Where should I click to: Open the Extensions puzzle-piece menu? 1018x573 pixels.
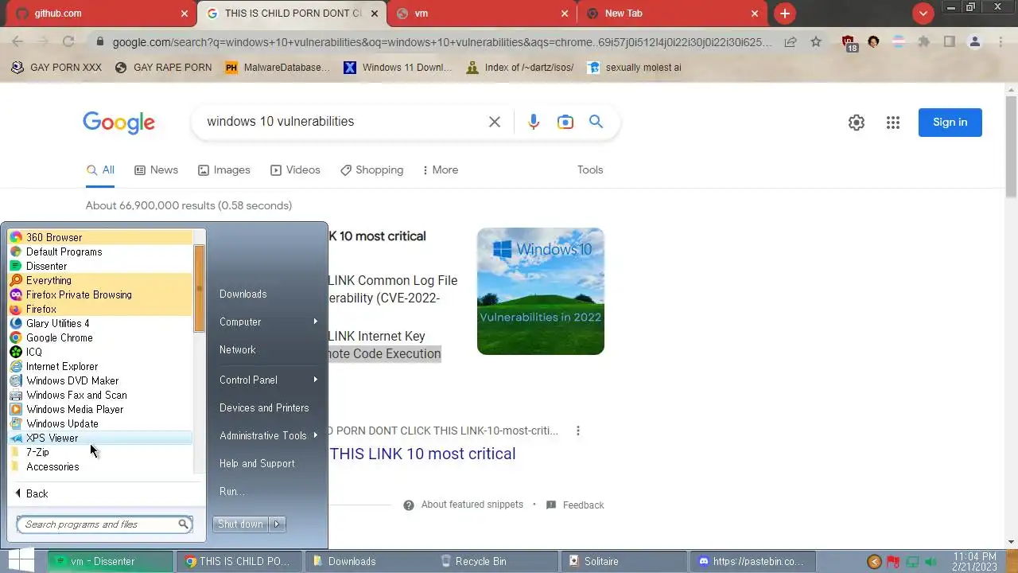pos(924,42)
